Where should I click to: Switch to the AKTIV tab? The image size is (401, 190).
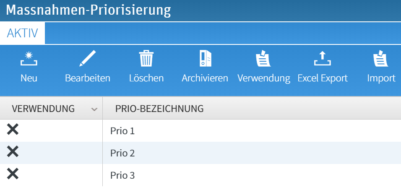[23, 33]
